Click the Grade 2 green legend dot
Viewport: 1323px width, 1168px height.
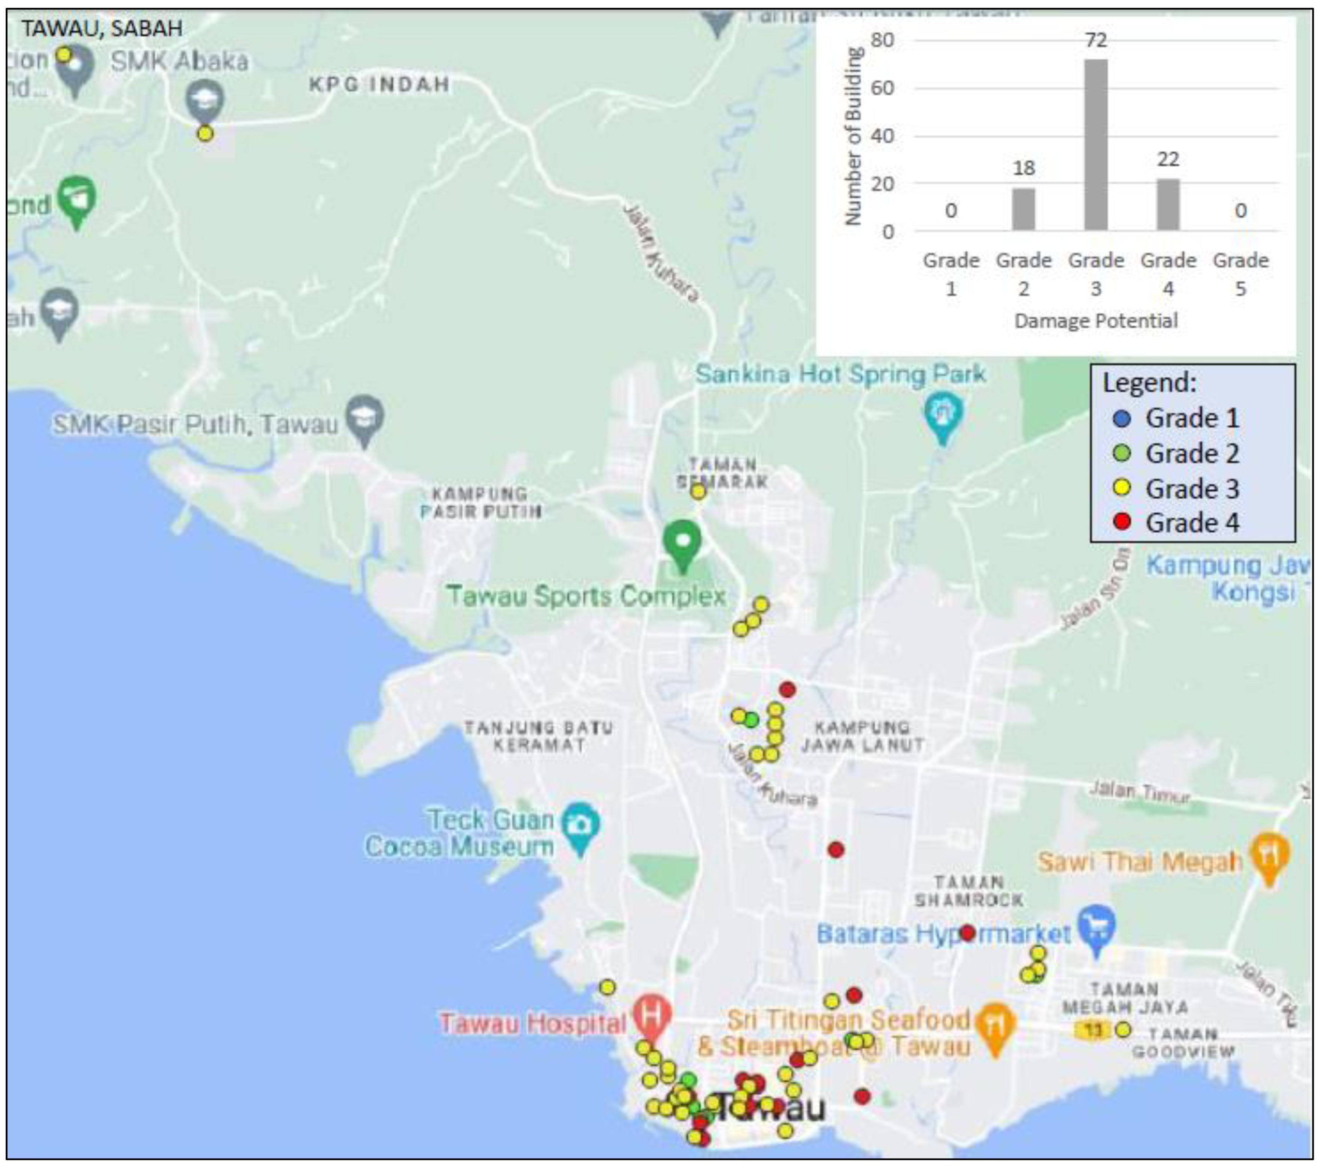(x=1122, y=453)
